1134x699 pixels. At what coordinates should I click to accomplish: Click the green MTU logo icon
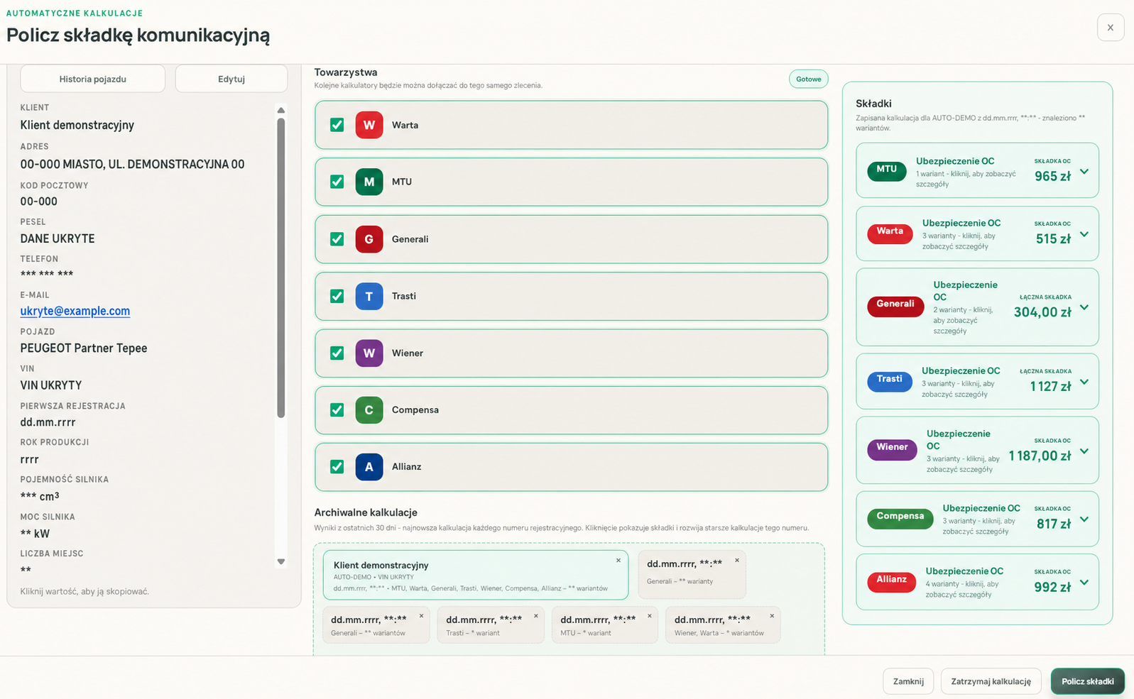[369, 182]
